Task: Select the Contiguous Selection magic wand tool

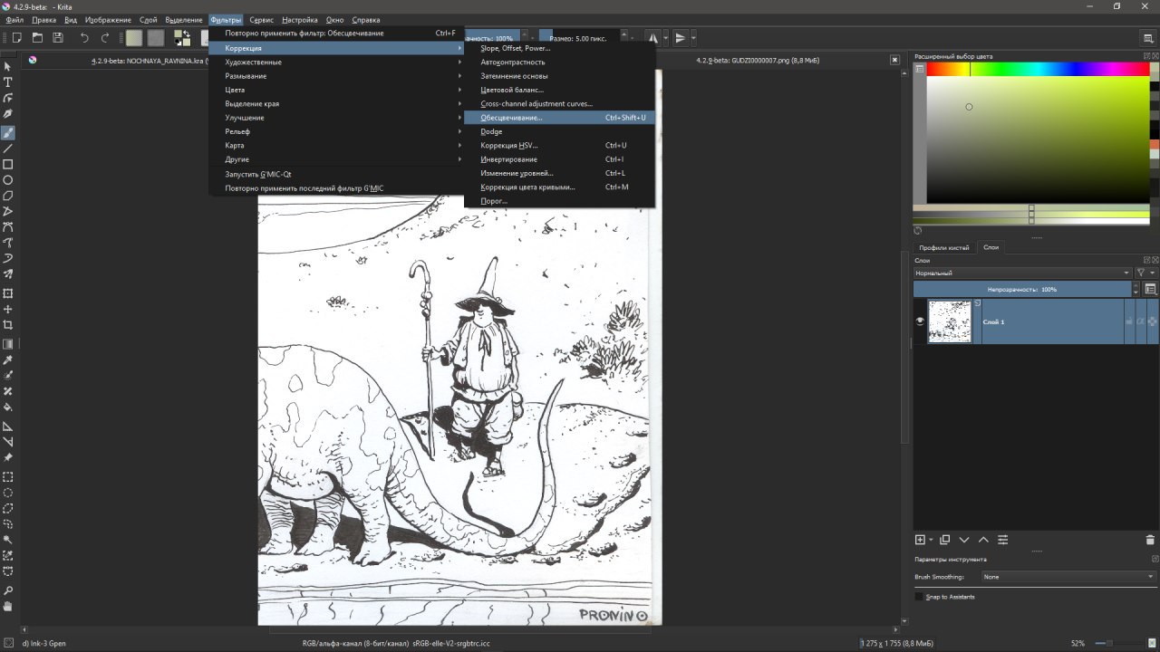Action: click(8, 540)
